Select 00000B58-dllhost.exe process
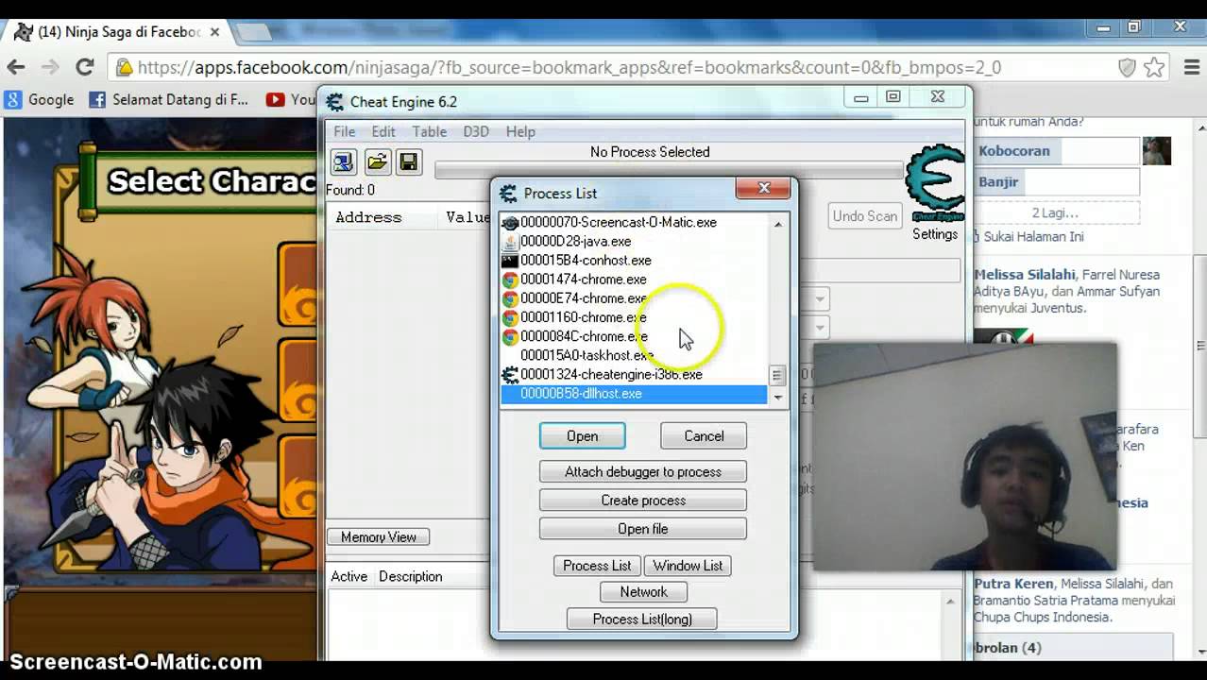This screenshot has height=680, width=1207. 634,393
